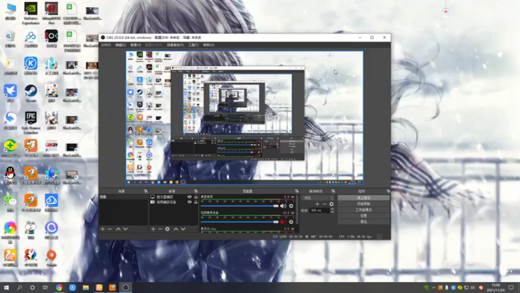Toggle lock on video capture device source
520x293 pixels.
pyautogui.click(x=196, y=202)
